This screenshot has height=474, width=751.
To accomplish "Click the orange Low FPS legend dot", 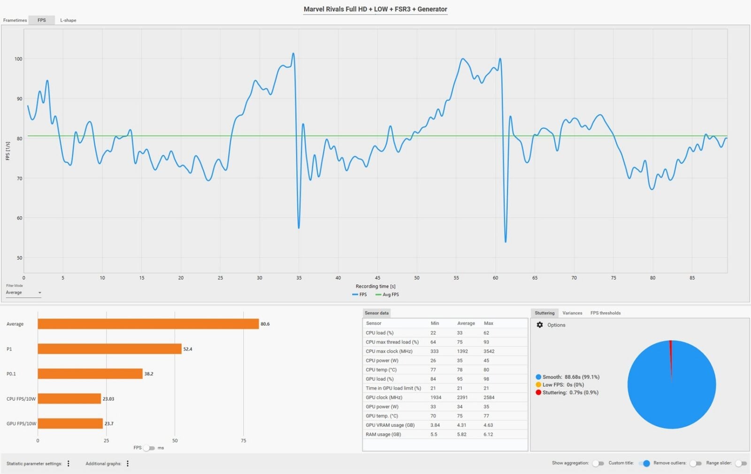I will (x=538, y=385).
